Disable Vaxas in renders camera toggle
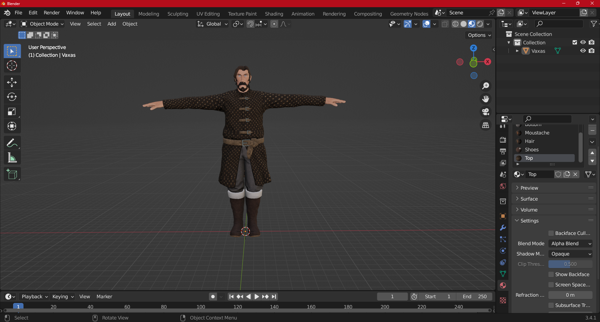 click(592, 51)
